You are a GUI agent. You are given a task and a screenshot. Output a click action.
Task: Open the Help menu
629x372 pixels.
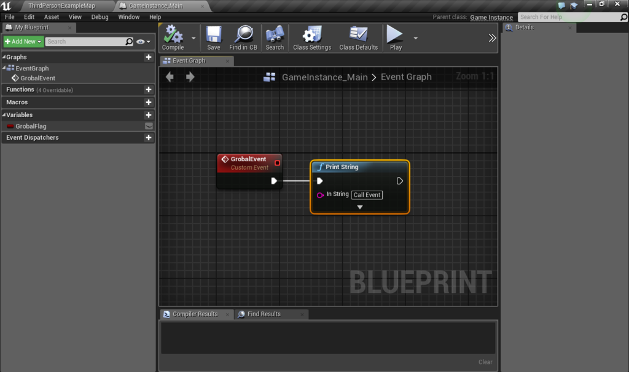[x=155, y=17]
